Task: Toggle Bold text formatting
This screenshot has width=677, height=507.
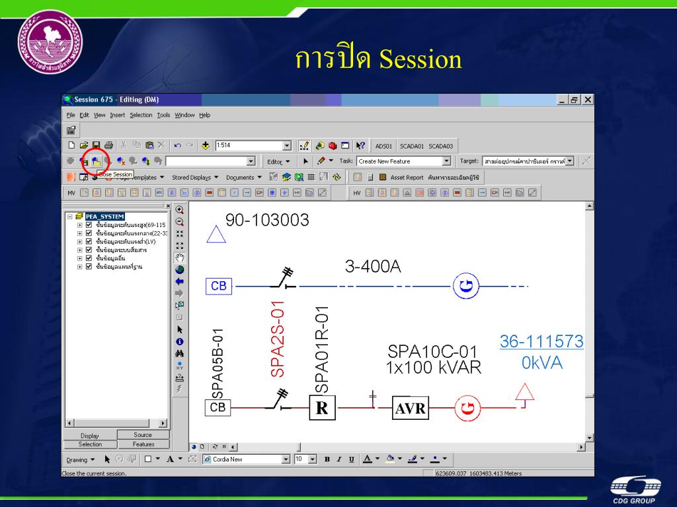Action: pyautogui.click(x=327, y=459)
